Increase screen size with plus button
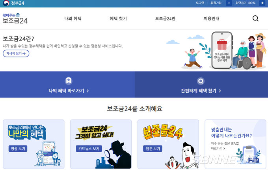The height and width of the screenshot is (171, 268). [x=262, y=3]
